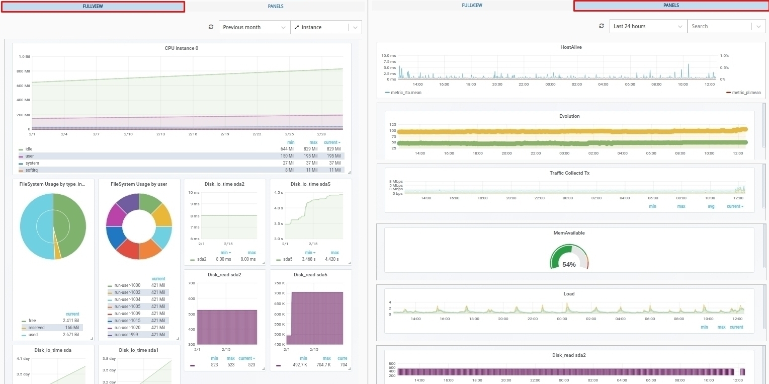Toggle the free series in FileSystem legend
This screenshot has height=384, width=769.
[32, 321]
